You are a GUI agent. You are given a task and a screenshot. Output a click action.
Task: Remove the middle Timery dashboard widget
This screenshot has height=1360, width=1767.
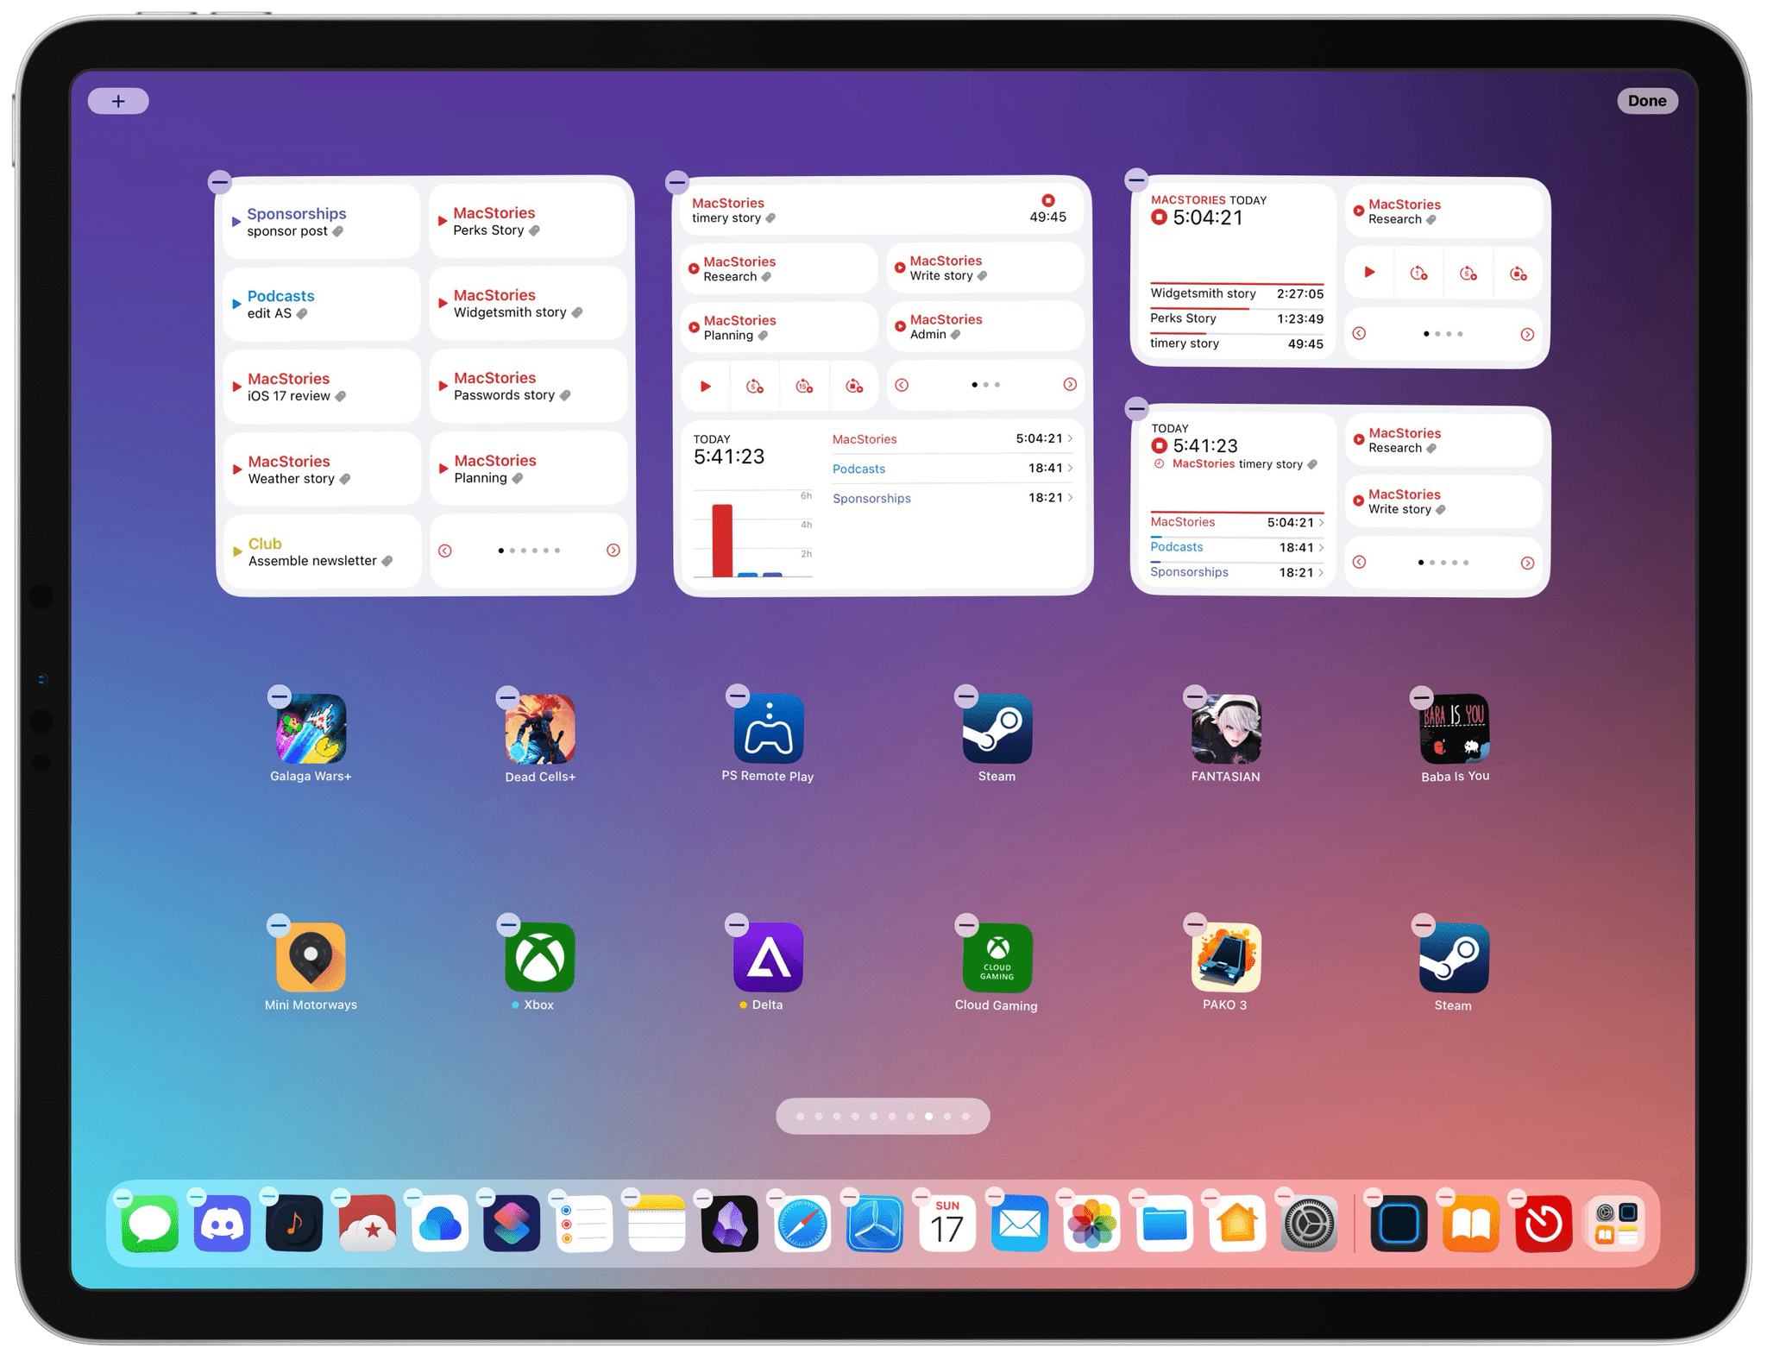click(x=677, y=182)
